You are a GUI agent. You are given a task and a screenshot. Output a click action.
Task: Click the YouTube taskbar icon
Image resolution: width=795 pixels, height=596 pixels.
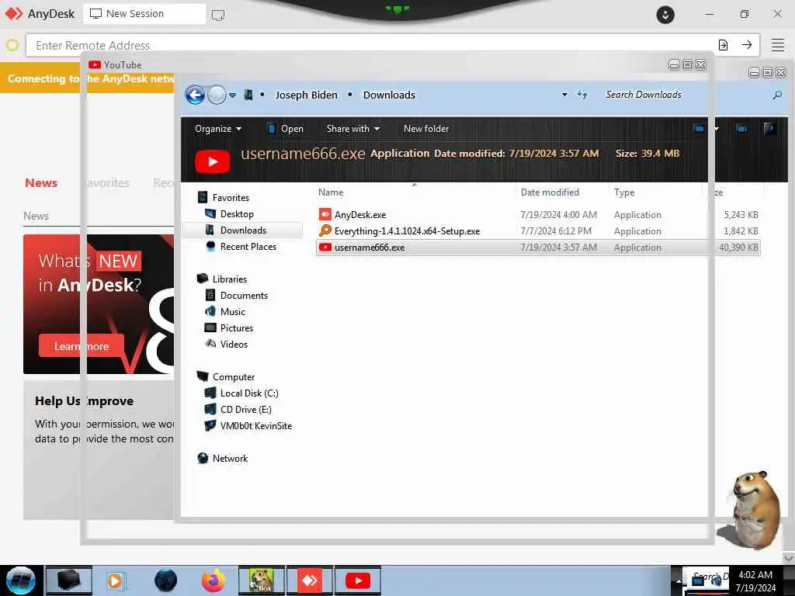358,580
